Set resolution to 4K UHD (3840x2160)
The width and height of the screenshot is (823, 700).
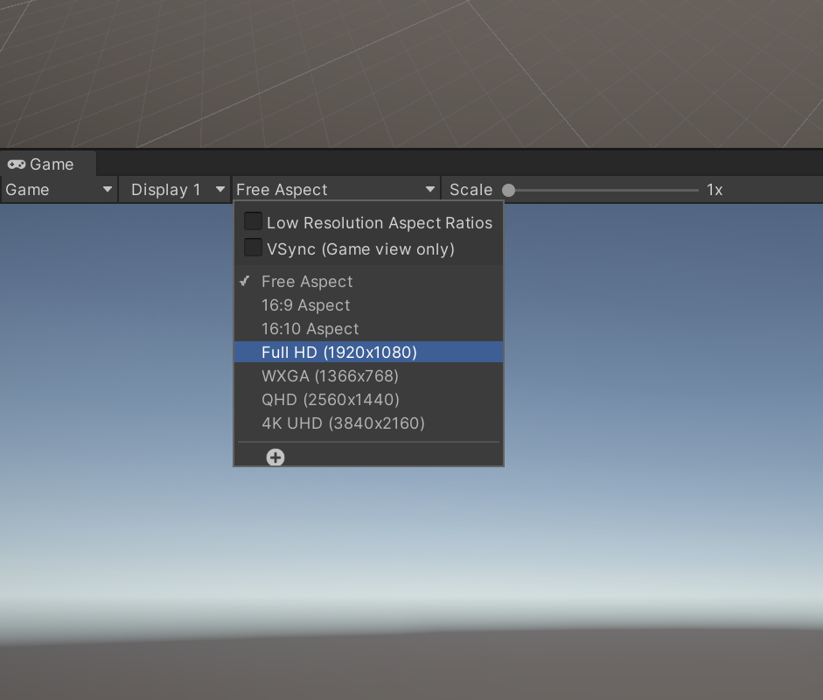tap(343, 423)
